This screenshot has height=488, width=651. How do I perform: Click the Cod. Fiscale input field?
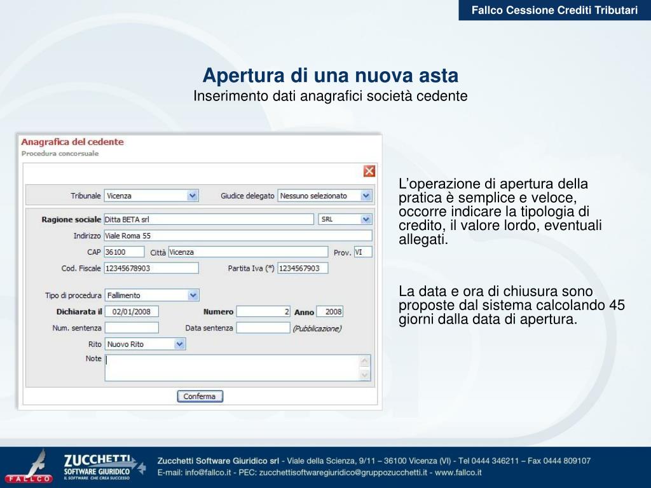[151, 268]
